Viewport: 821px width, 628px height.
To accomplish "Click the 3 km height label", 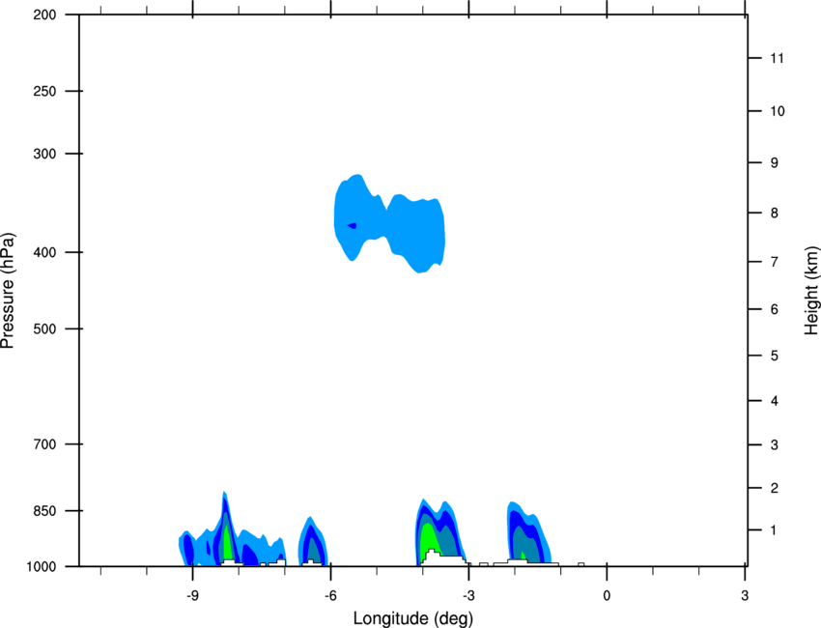I will tap(775, 445).
